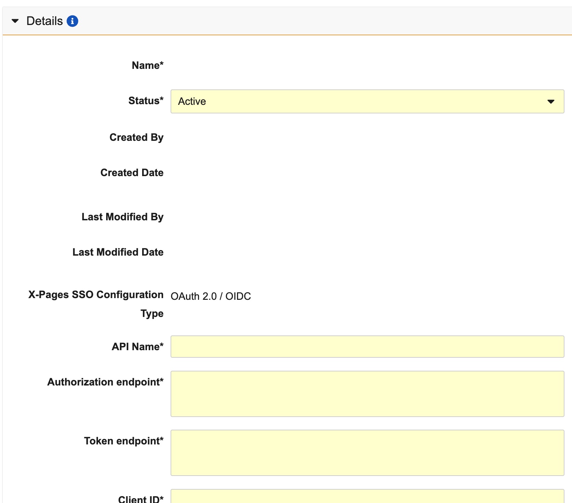
Task: Select the Created Date label
Action: tap(132, 173)
